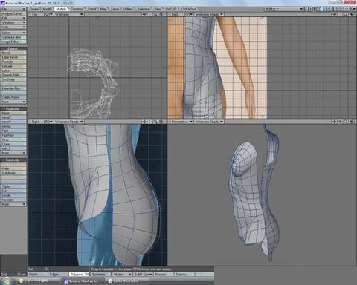357x285 pixels.
Task: Switch to the LWCAD tab
Action: 170,9
